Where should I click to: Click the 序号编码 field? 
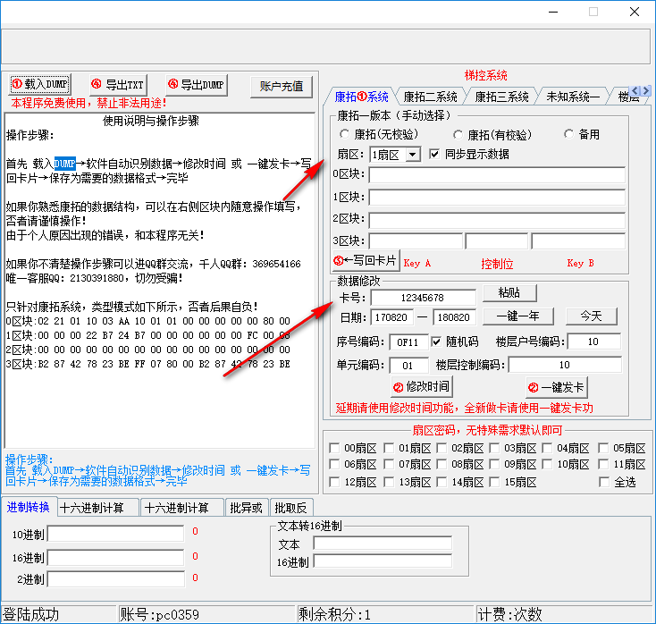408,342
